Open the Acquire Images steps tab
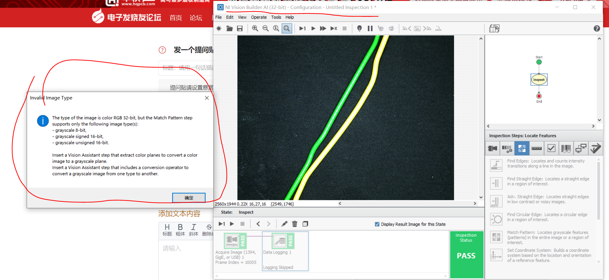Viewport: 609px width, 280px height. [x=493, y=149]
